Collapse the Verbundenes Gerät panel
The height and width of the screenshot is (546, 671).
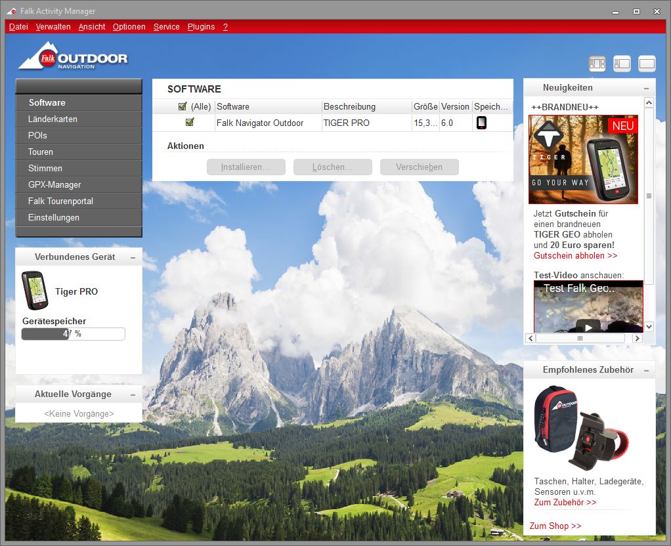point(133,258)
